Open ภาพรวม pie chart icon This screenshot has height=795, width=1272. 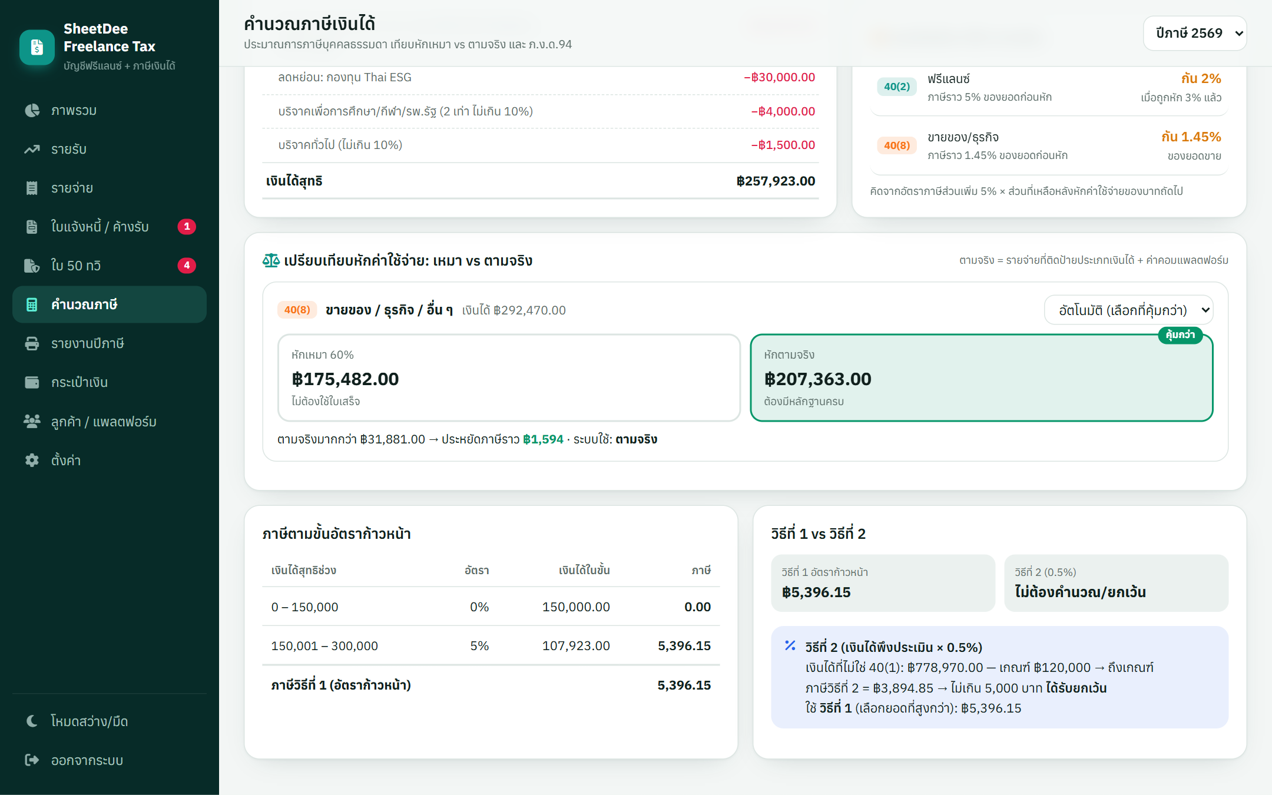click(x=32, y=110)
